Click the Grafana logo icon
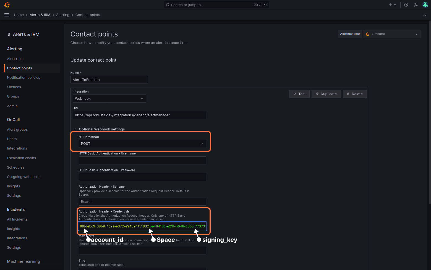The height and width of the screenshot is (270, 431). click(x=7, y=5)
